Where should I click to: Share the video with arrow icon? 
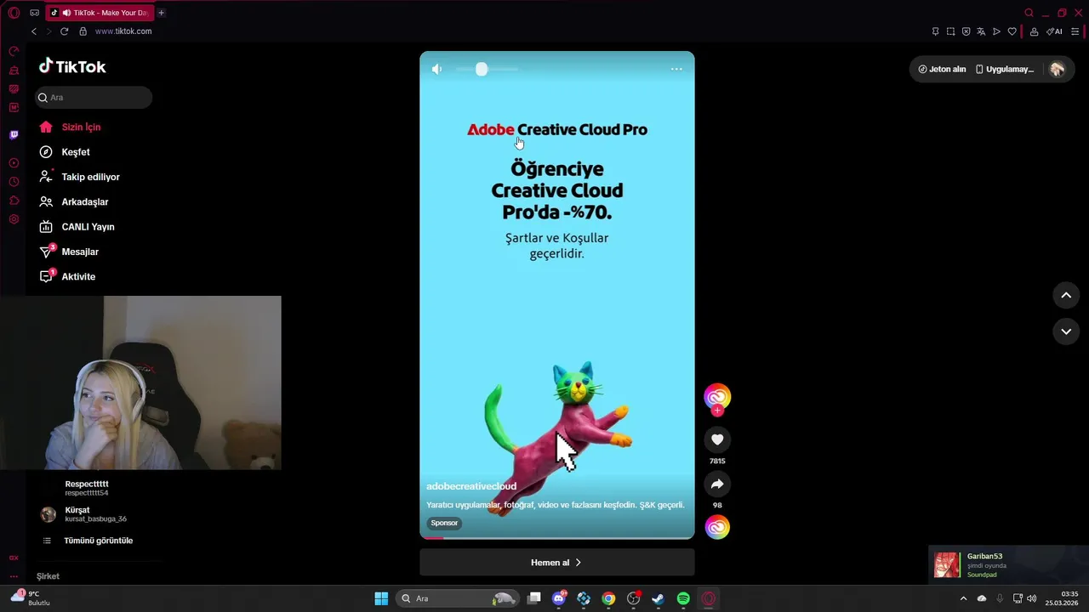tap(717, 484)
